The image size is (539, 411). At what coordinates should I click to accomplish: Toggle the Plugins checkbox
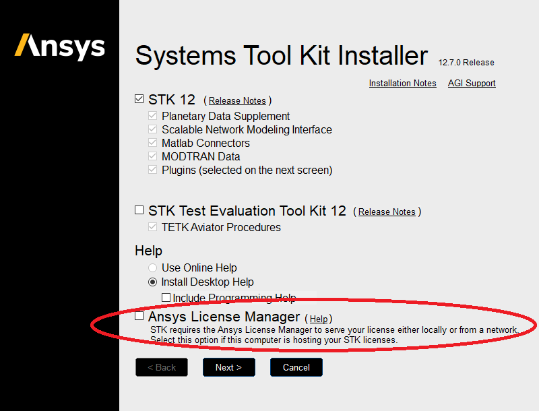[153, 170]
